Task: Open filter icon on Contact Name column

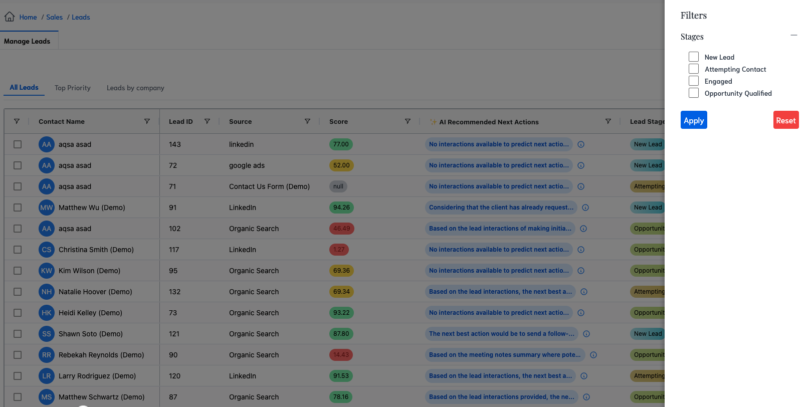Action: point(147,121)
